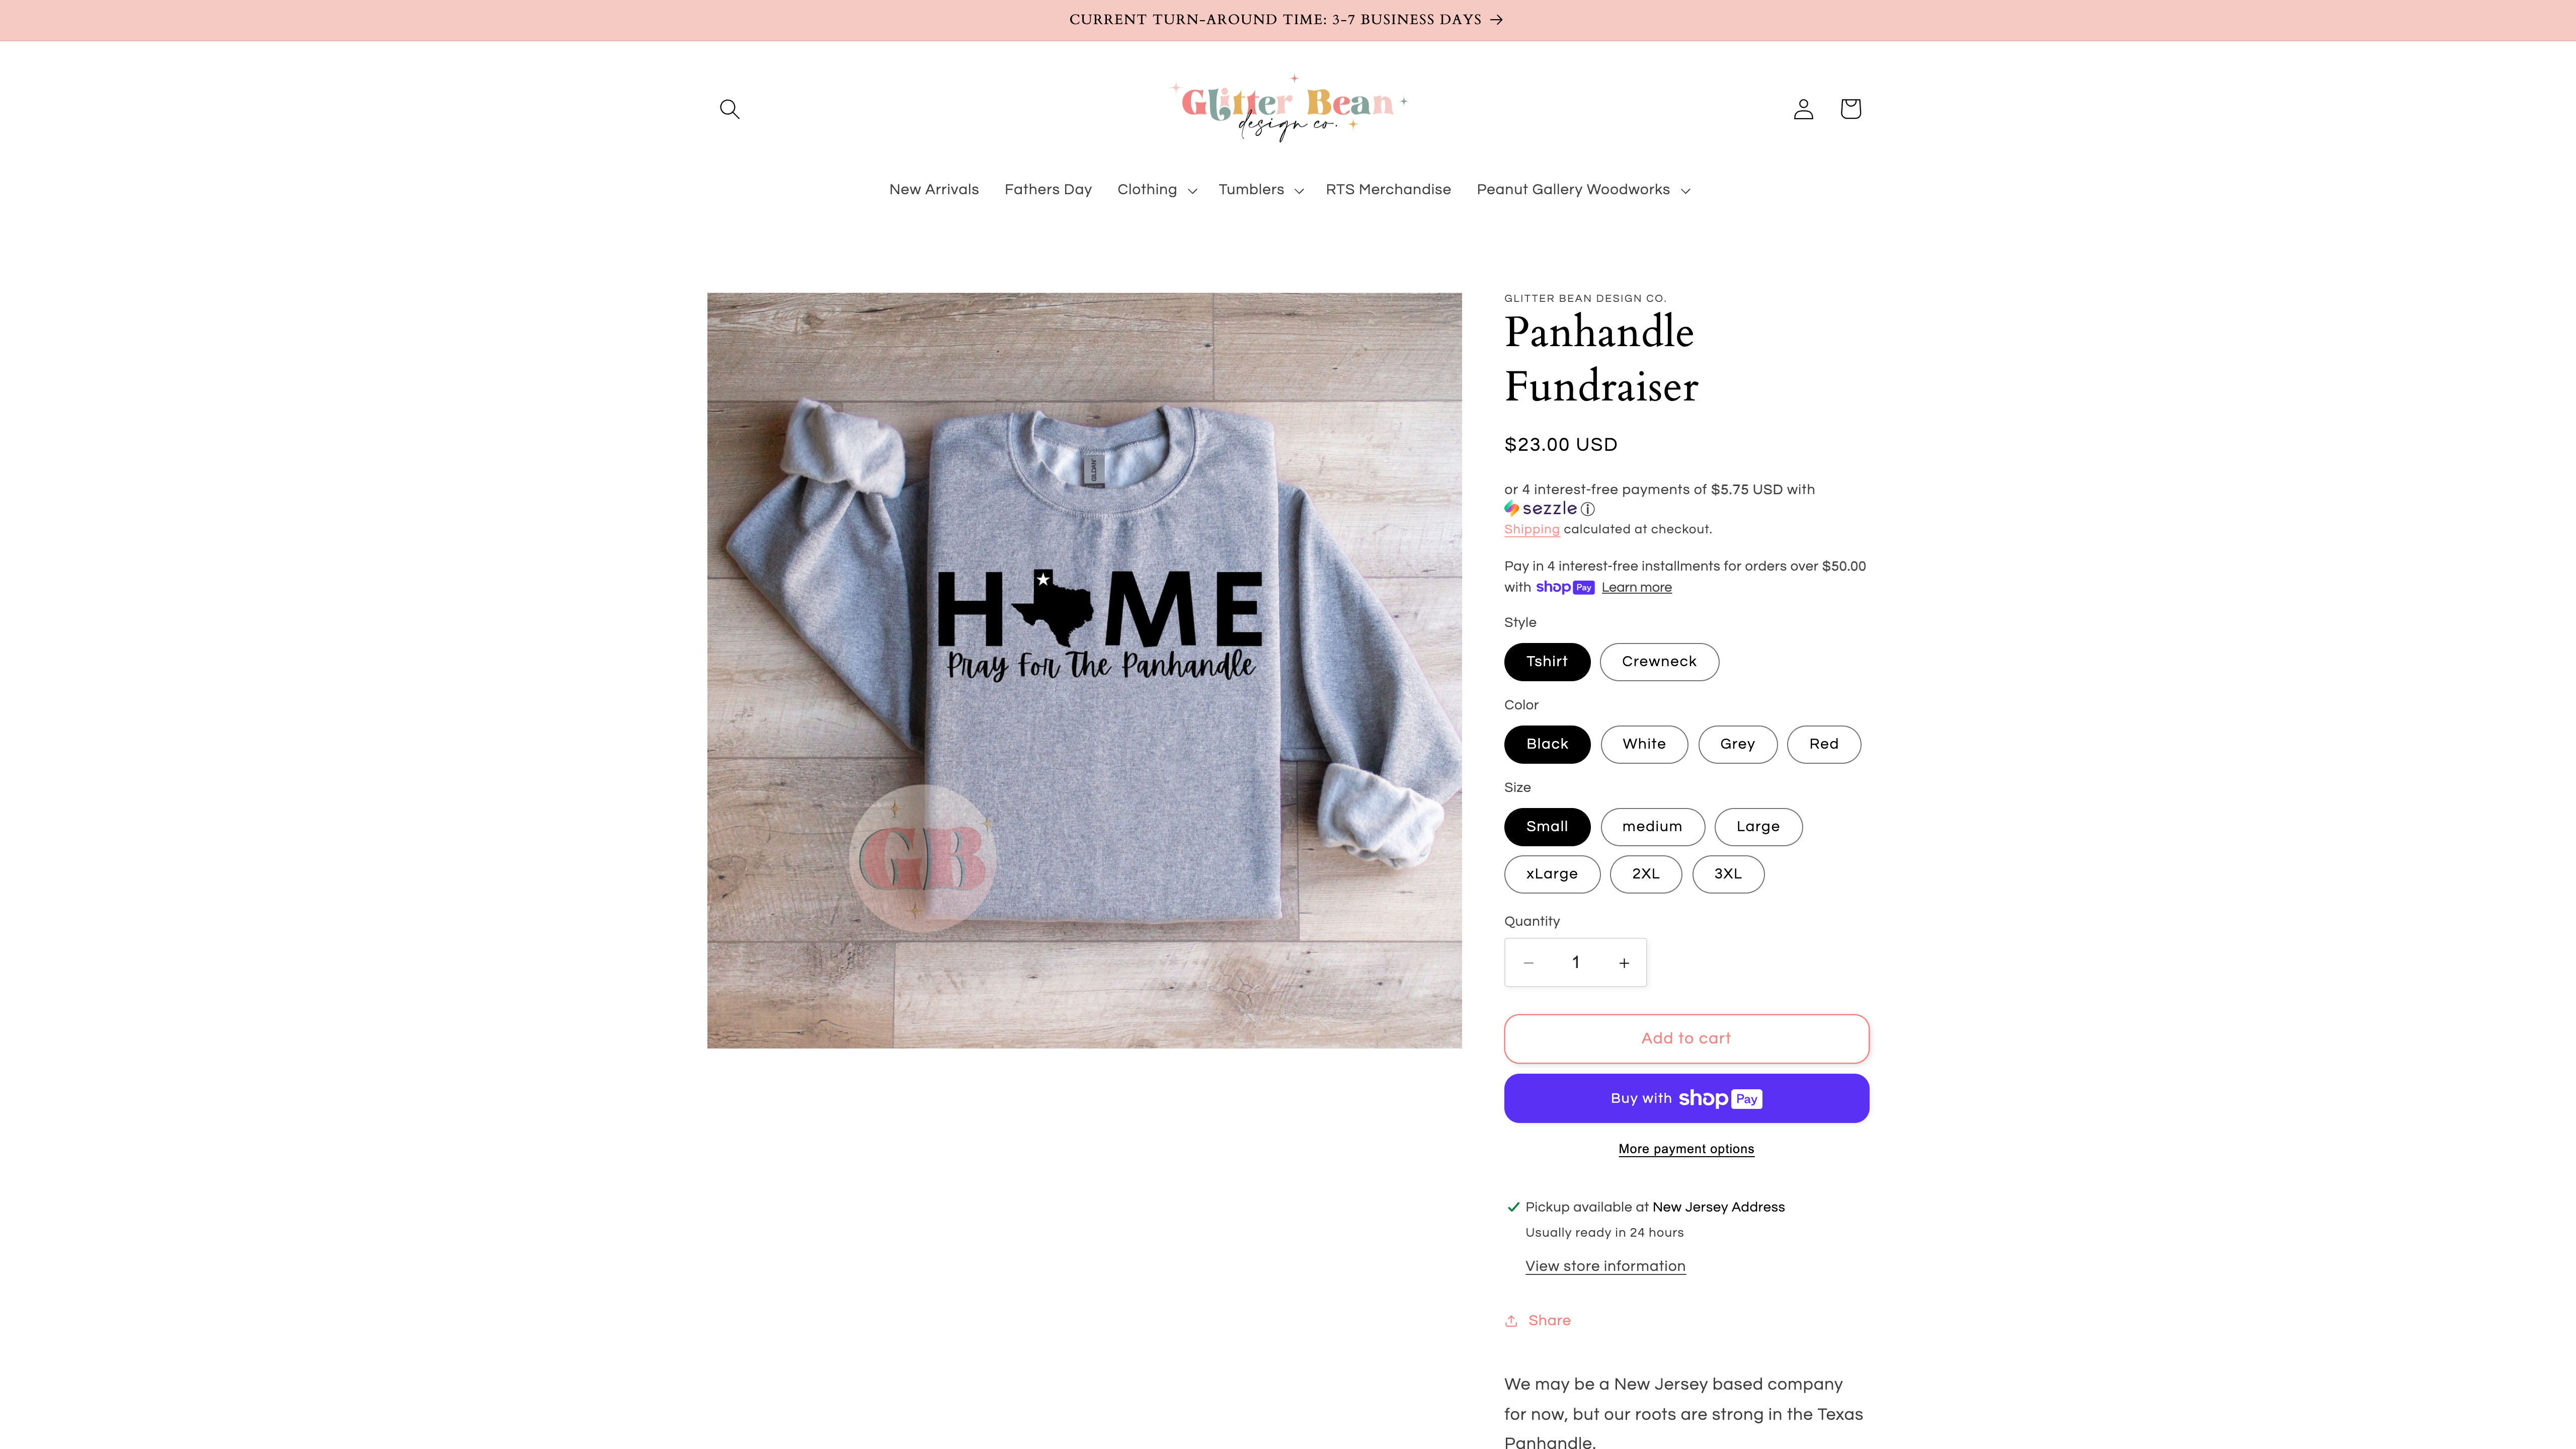Select the Crewneck style option
Image resolution: width=2576 pixels, height=1449 pixels.
coord(1659,662)
